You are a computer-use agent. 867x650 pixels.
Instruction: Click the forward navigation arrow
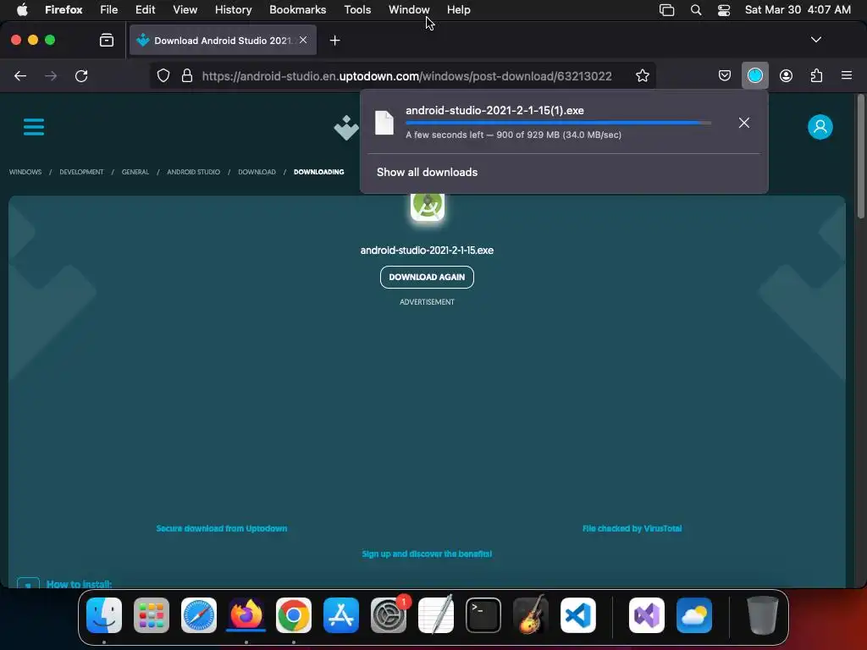click(x=51, y=75)
